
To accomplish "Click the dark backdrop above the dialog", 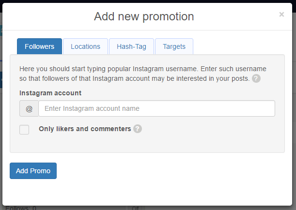I will point(147,1).
